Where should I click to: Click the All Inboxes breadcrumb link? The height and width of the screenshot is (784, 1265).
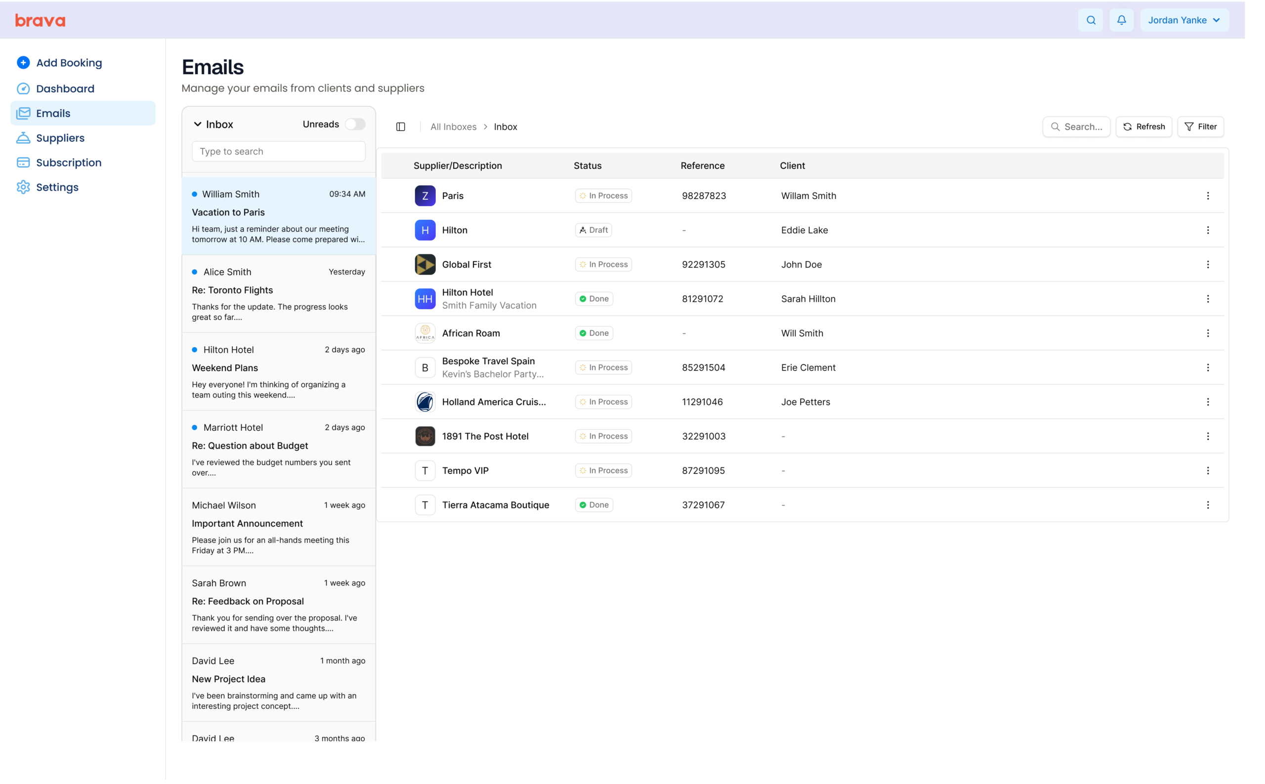pos(453,127)
